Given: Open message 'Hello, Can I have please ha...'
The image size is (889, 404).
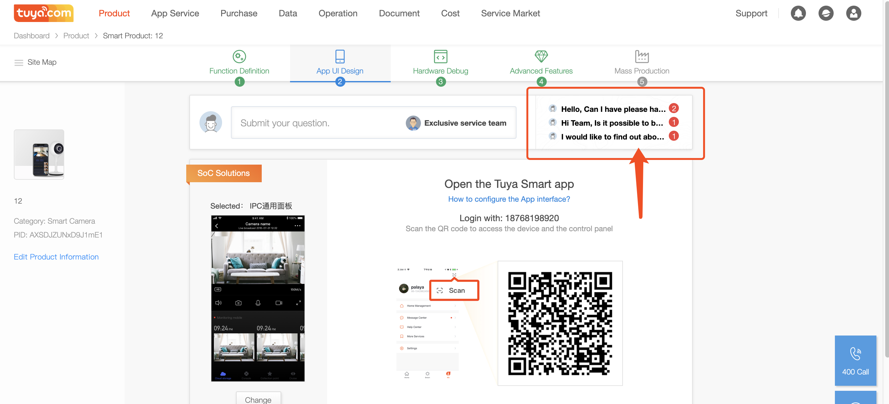Looking at the screenshot, I should [613, 109].
